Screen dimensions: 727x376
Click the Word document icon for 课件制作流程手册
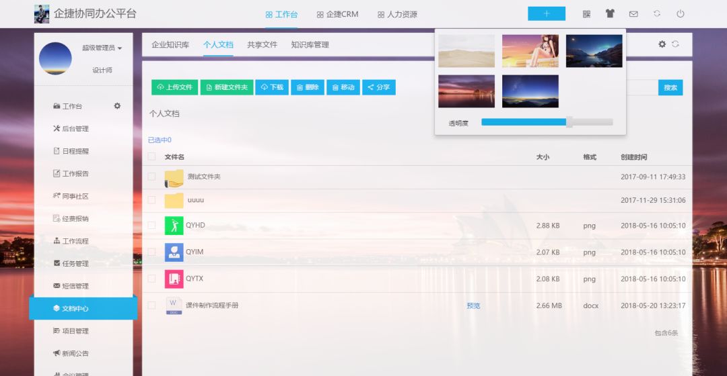click(174, 305)
